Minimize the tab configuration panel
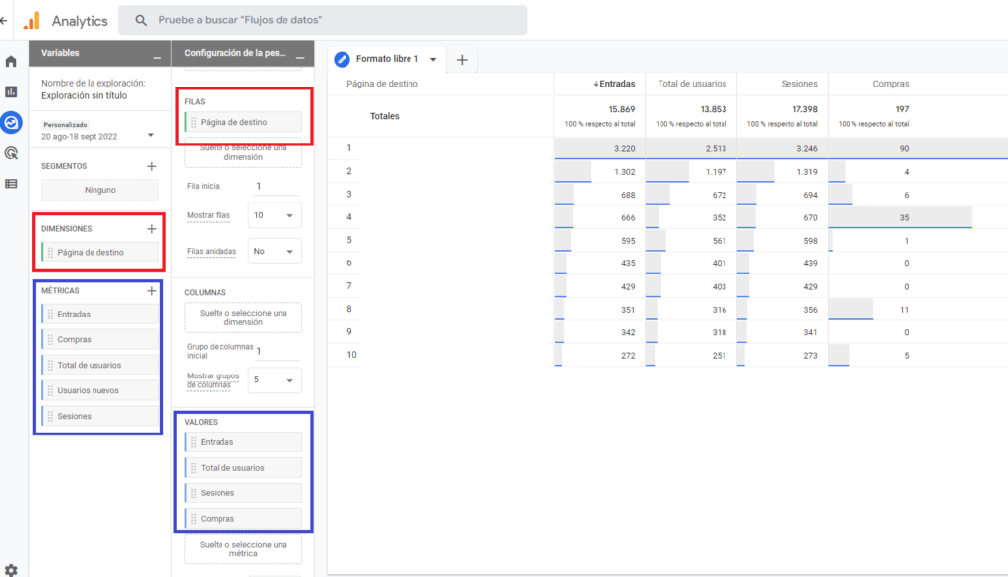Image resolution: width=1008 pixels, height=577 pixels. tap(300, 58)
